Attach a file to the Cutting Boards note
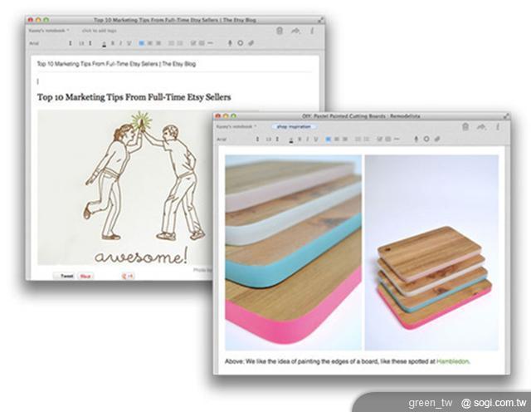Image resolution: width=531 pixels, height=412 pixels. 437,139
